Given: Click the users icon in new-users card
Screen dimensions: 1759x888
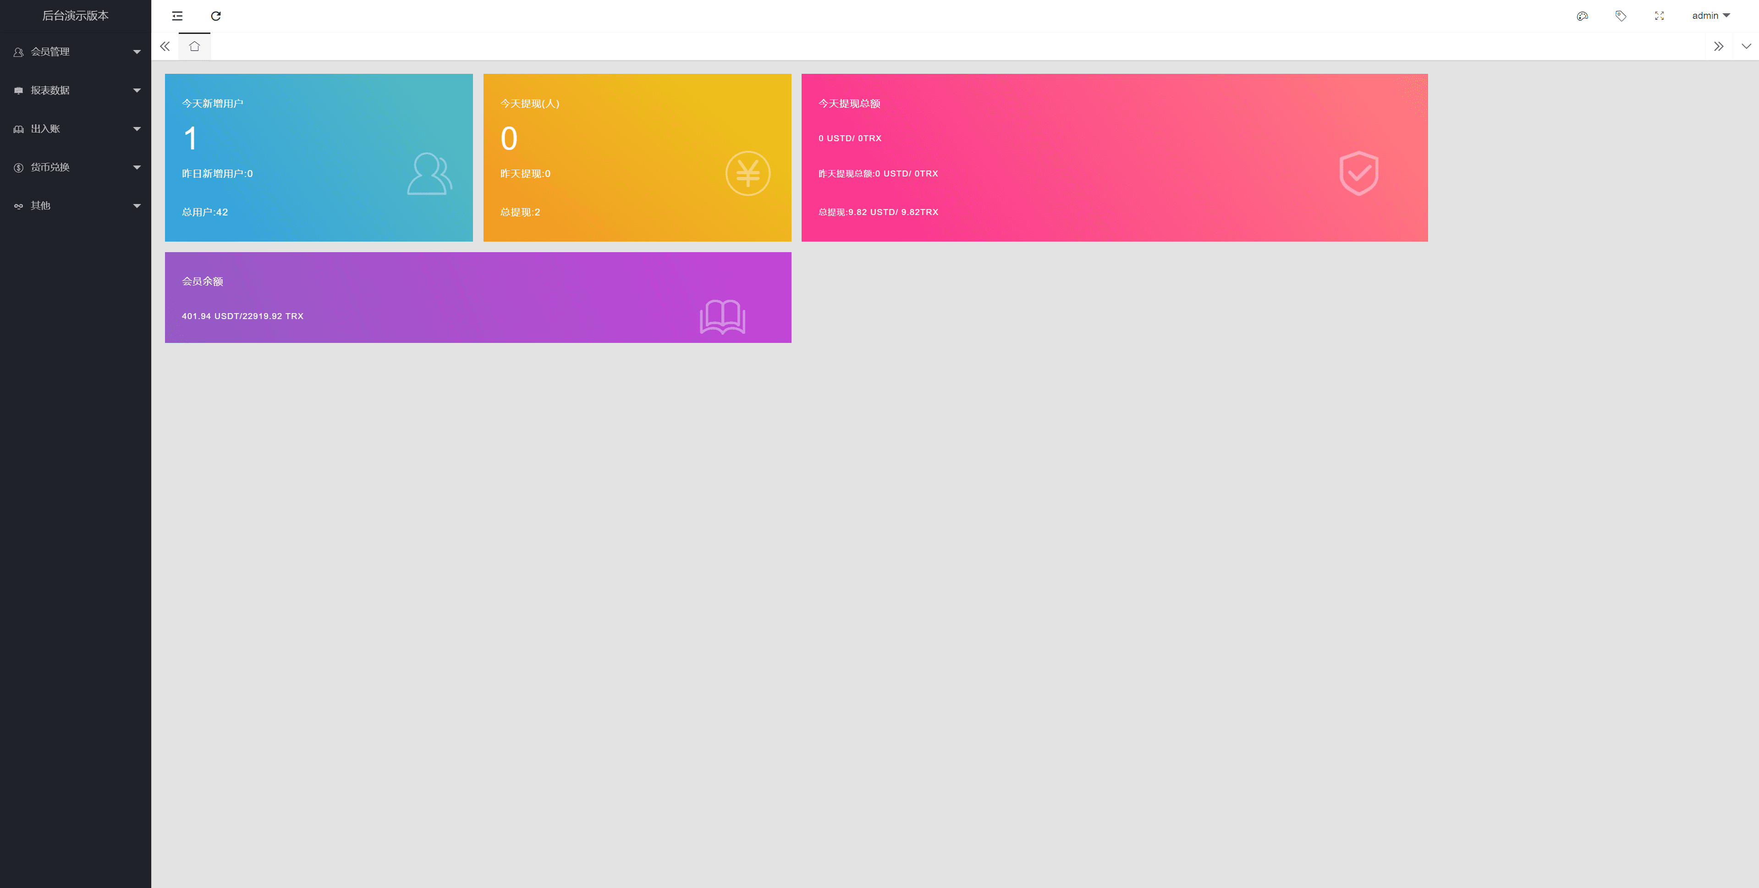Looking at the screenshot, I should click(429, 173).
